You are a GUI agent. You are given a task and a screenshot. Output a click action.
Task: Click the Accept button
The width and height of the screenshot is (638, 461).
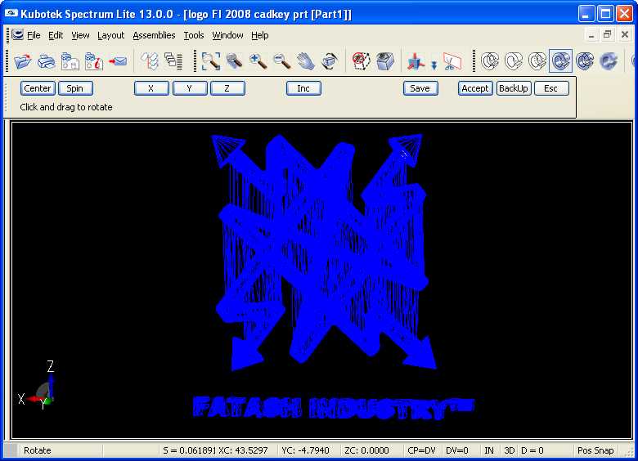(474, 88)
